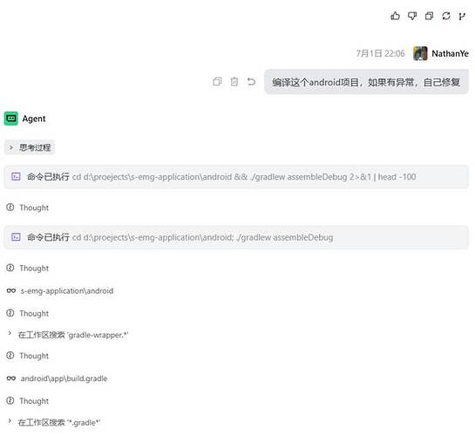Regenerate response with refresh icon
The width and height of the screenshot is (475, 436).
pyautogui.click(x=446, y=16)
